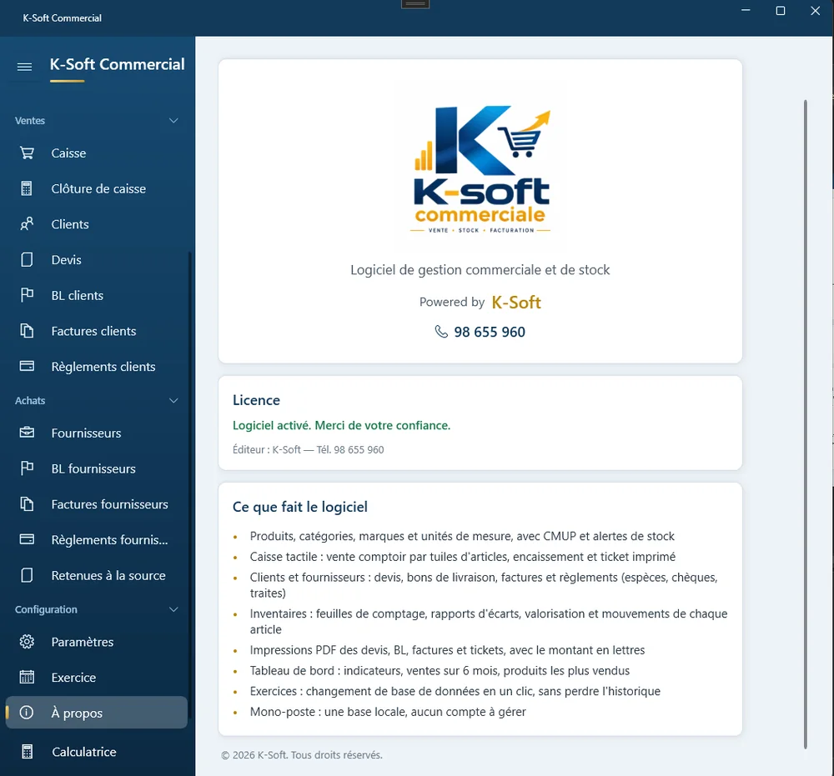Click the BL fournisseurs flag icon
Screen dimensions: 834x776
point(27,468)
